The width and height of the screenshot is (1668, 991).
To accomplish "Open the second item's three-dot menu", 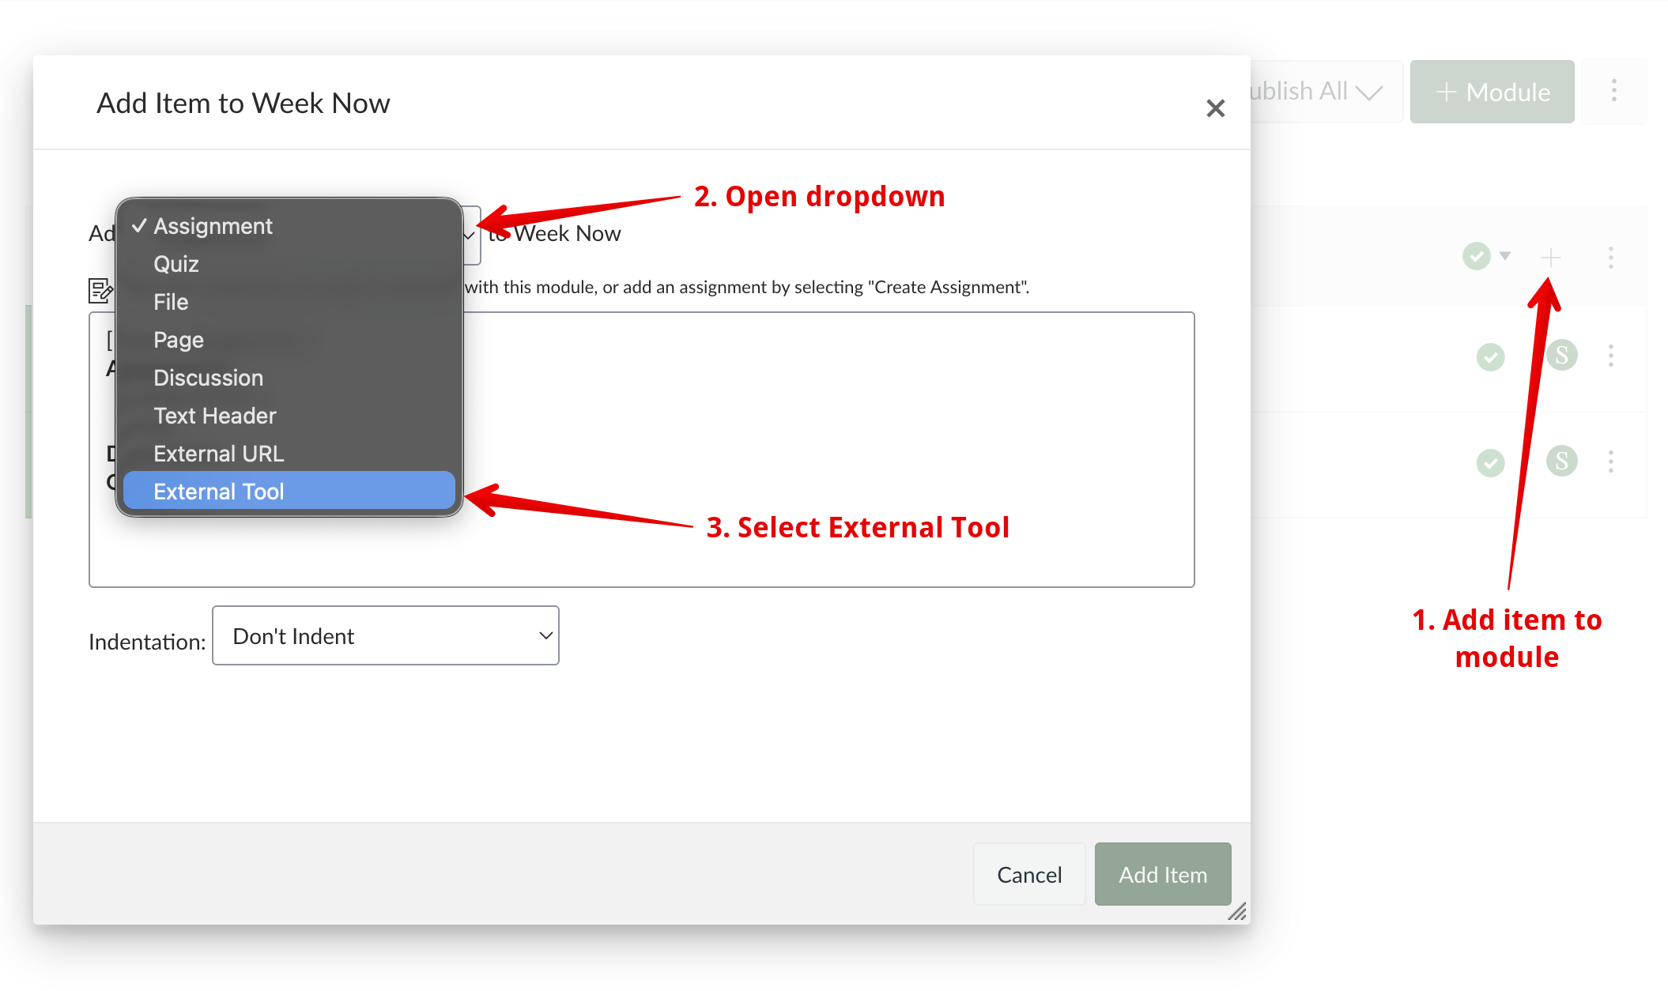I will point(1610,462).
